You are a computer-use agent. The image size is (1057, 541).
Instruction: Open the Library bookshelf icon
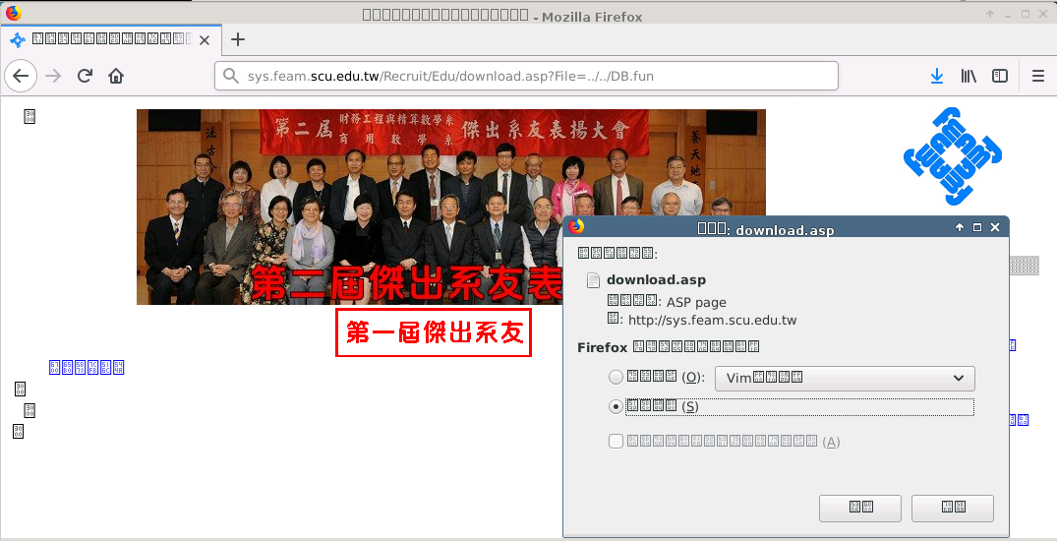click(x=969, y=76)
